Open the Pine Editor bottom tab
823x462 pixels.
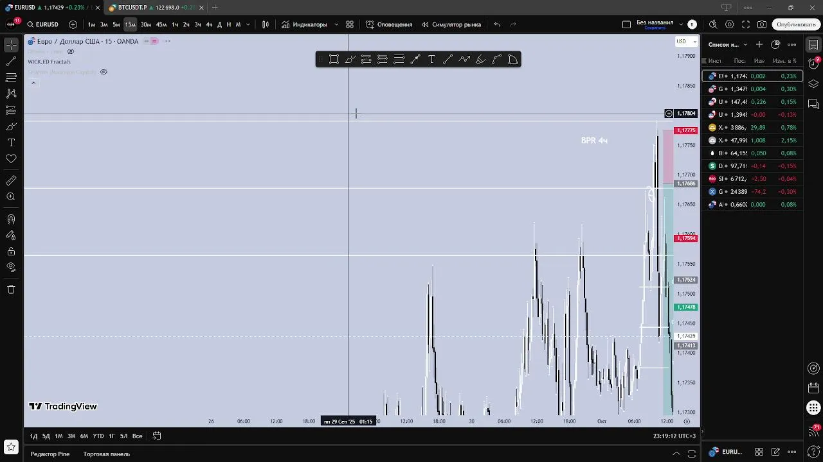pyautogui.click(x=50, y=454)
